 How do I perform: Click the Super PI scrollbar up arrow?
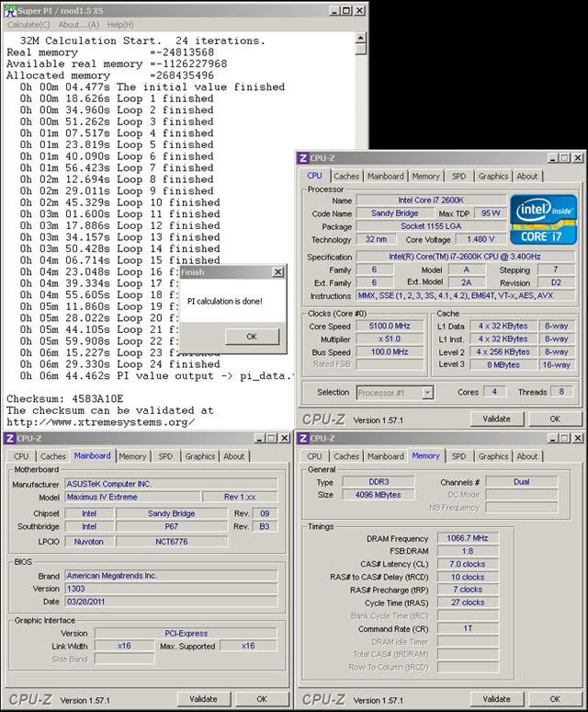point(361,38)
